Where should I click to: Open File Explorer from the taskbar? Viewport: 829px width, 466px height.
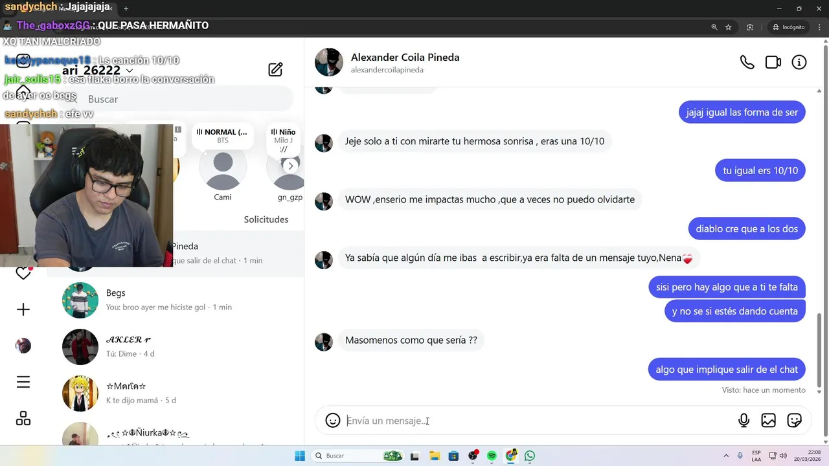(x=435, y=456)
